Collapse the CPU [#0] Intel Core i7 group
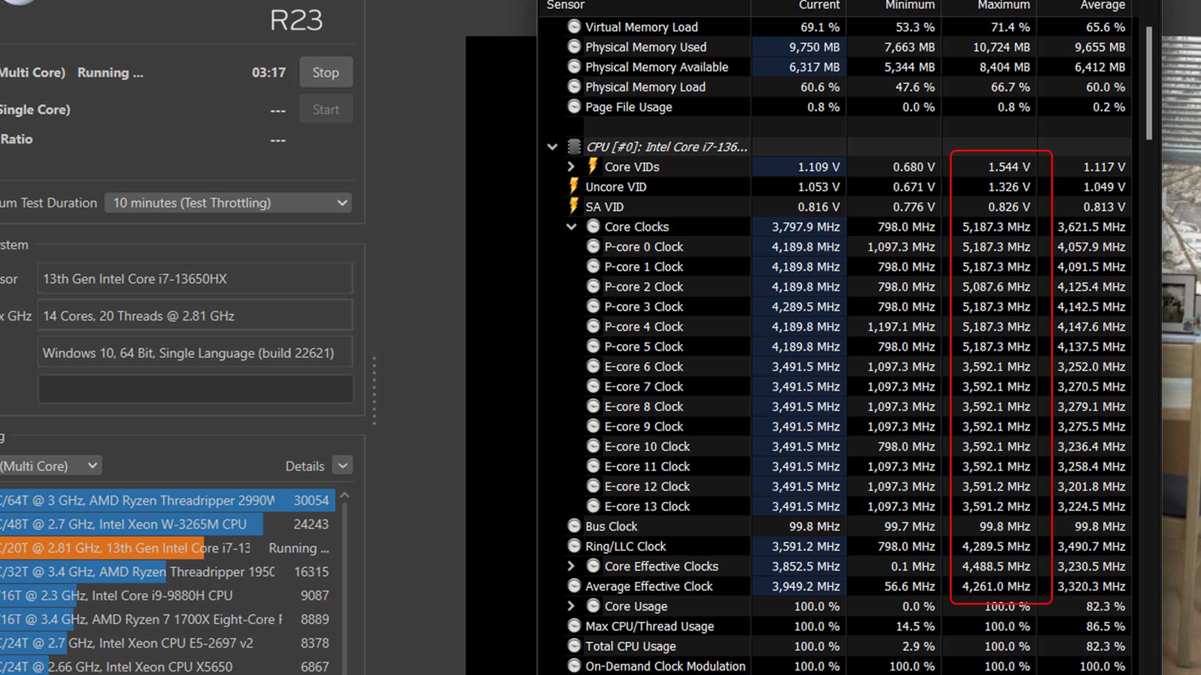Viewport: 1201px width, 675px height. point(552,147)
